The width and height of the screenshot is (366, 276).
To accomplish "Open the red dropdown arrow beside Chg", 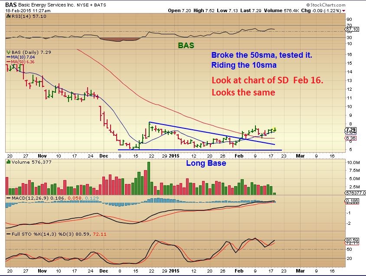I will [343, 11].
